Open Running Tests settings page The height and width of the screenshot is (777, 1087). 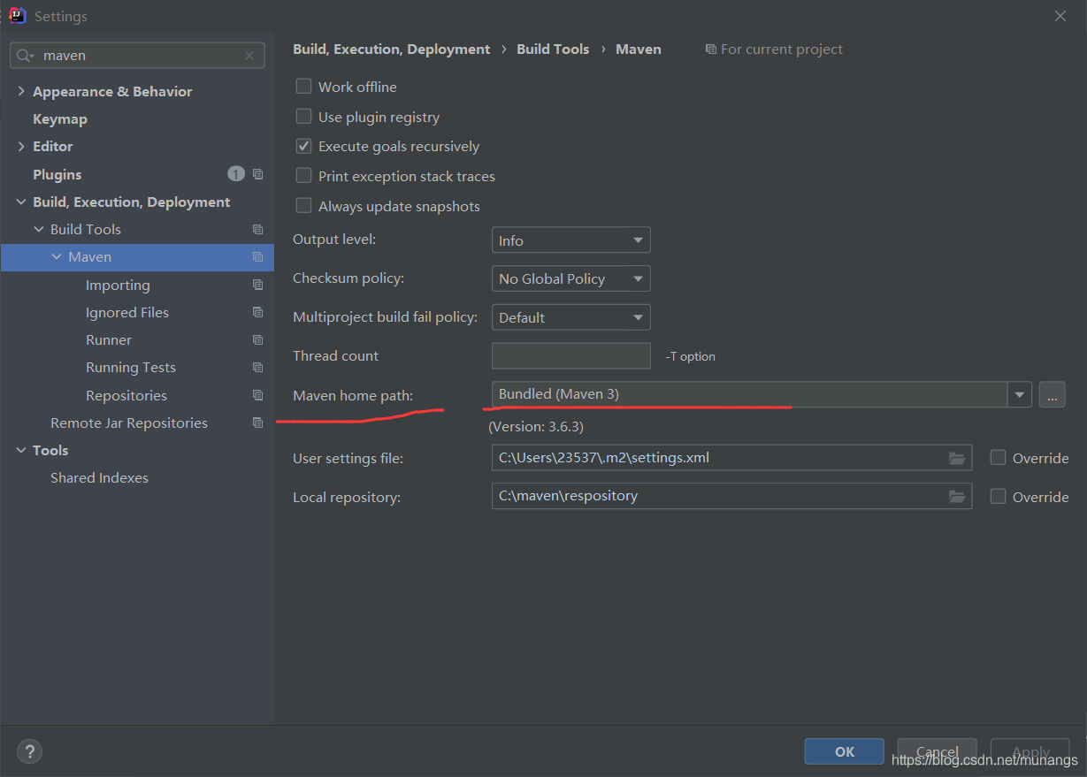pos(131,367)
